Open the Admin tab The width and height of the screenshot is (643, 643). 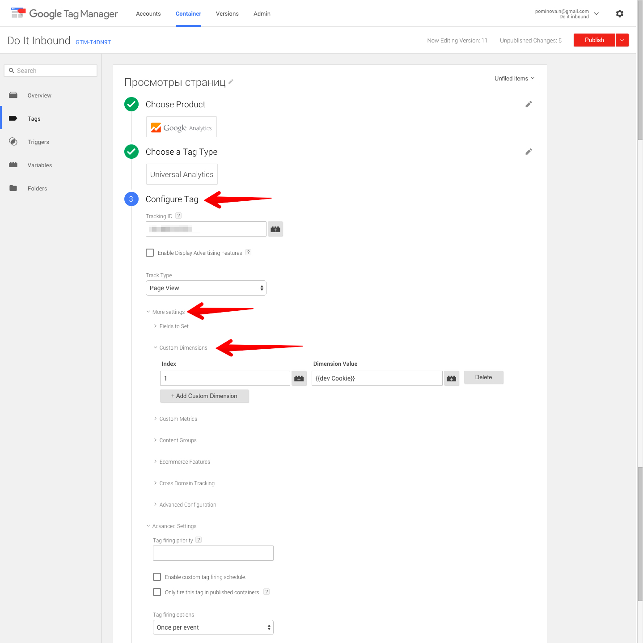262,13
